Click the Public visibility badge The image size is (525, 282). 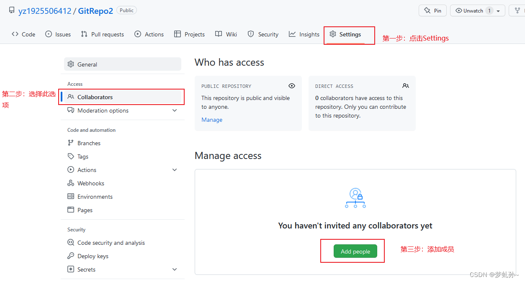(126, 10)
